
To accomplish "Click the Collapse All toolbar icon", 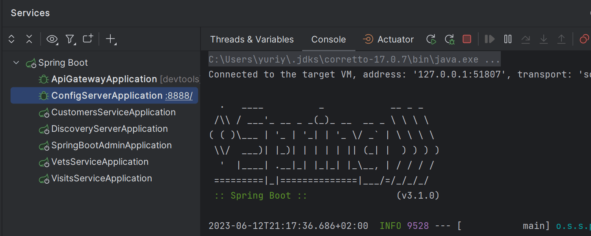I will click(x=29, y=39).
